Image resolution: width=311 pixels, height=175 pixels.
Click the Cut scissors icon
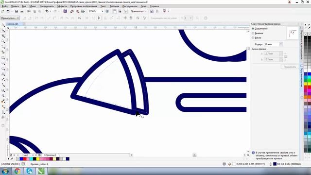point(29,11)
